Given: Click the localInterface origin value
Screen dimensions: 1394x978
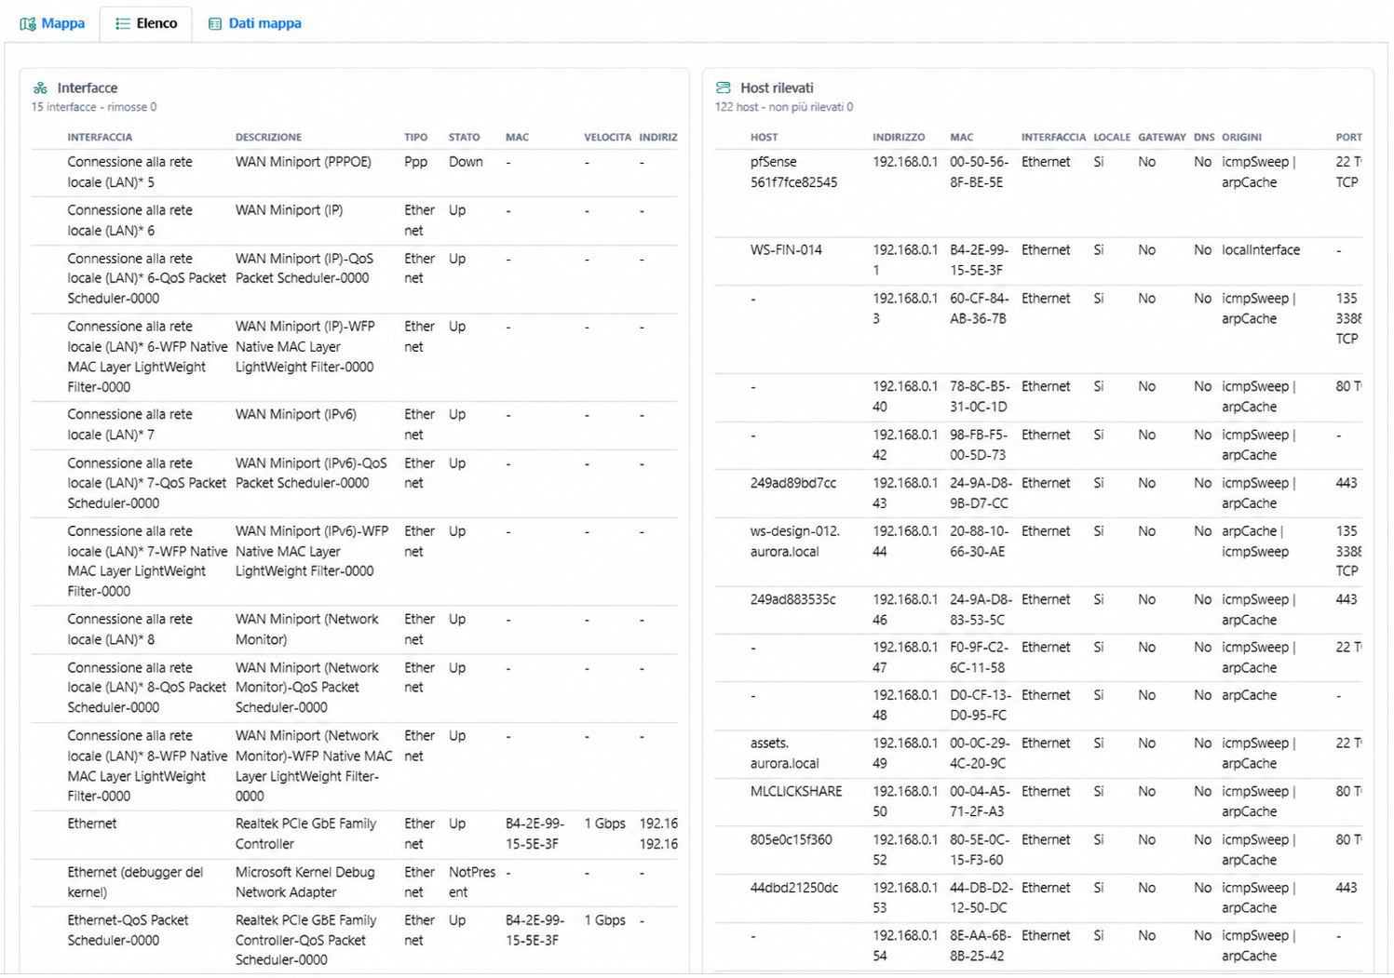Looking at the screenshot, I should [x=1261, y=250].
